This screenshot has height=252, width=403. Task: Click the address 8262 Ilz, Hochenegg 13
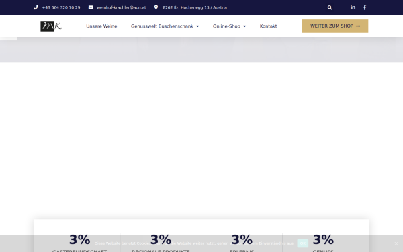[195, 7]
